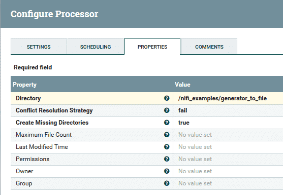Open help icon for Last Modified Time
The height and width of the screenshot is (195, 283).
click(x=167, y=147)
